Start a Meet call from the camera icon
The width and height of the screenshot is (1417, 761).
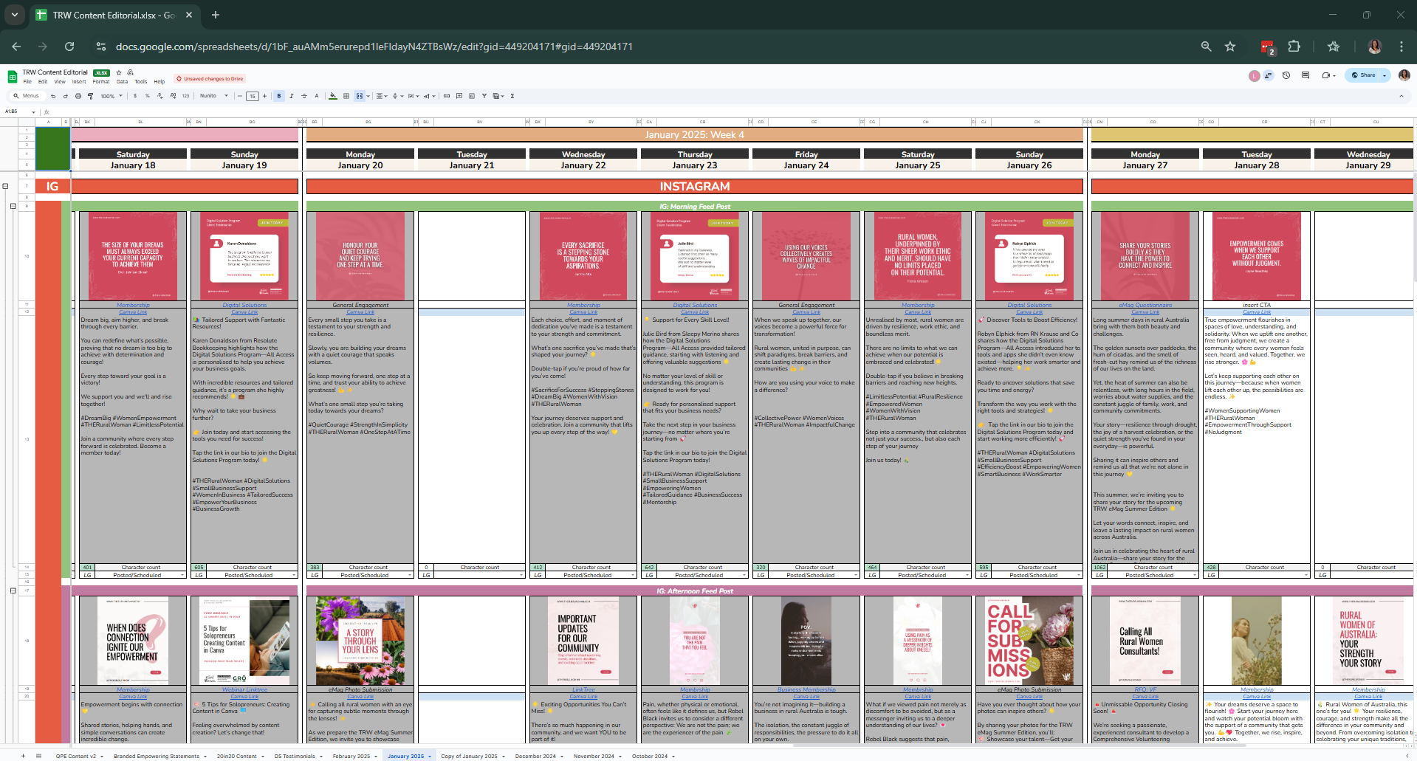coord(1328,75)
